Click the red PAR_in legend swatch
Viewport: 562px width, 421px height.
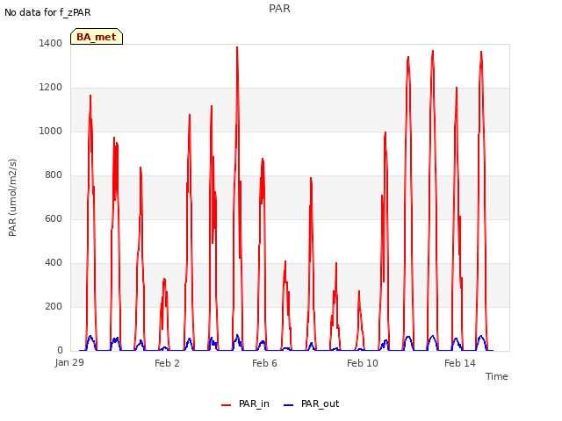(227, 405)
